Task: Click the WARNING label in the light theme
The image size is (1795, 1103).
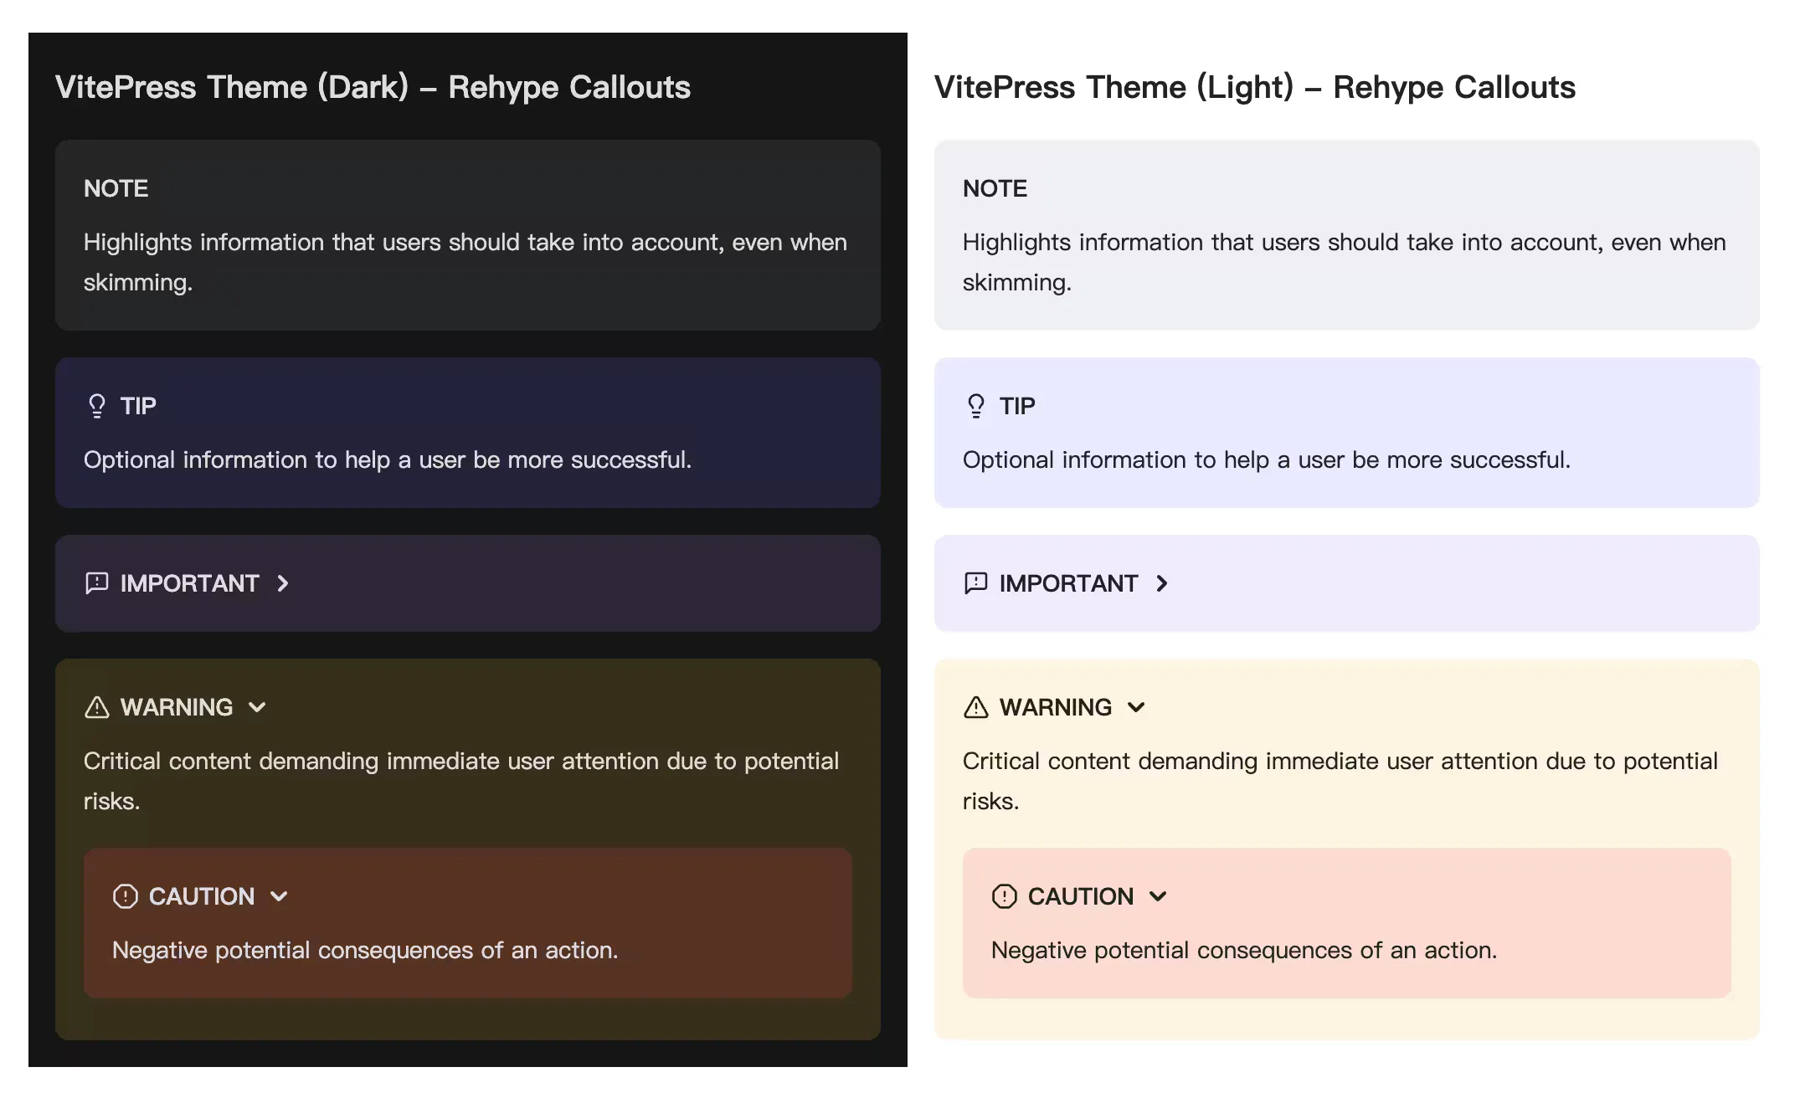Action: click(x=1054, y=707)
